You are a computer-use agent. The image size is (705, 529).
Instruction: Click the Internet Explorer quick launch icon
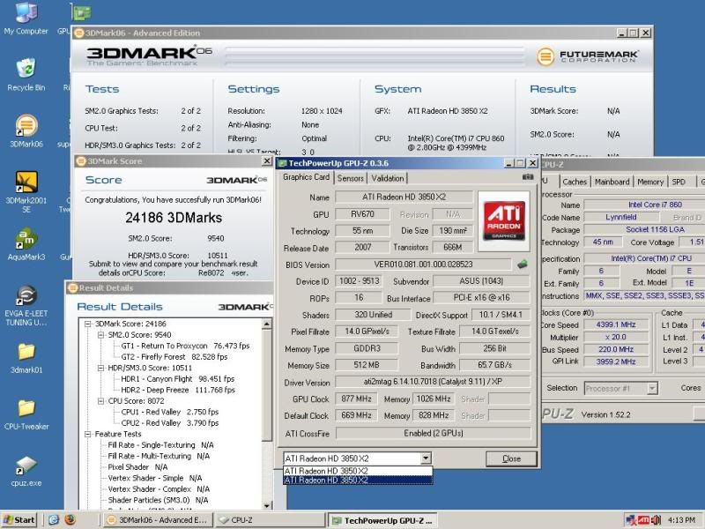pos(54,519)
